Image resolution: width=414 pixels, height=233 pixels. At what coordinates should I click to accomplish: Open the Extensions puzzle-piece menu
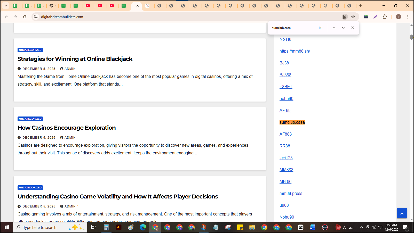pos(385,17)
